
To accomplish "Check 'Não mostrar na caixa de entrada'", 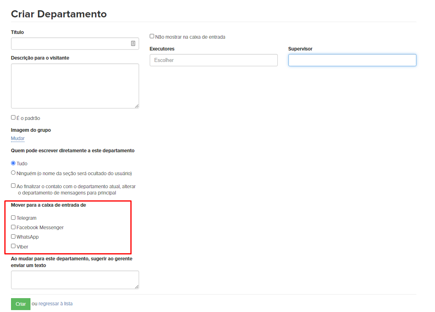I will pos(152,36).
